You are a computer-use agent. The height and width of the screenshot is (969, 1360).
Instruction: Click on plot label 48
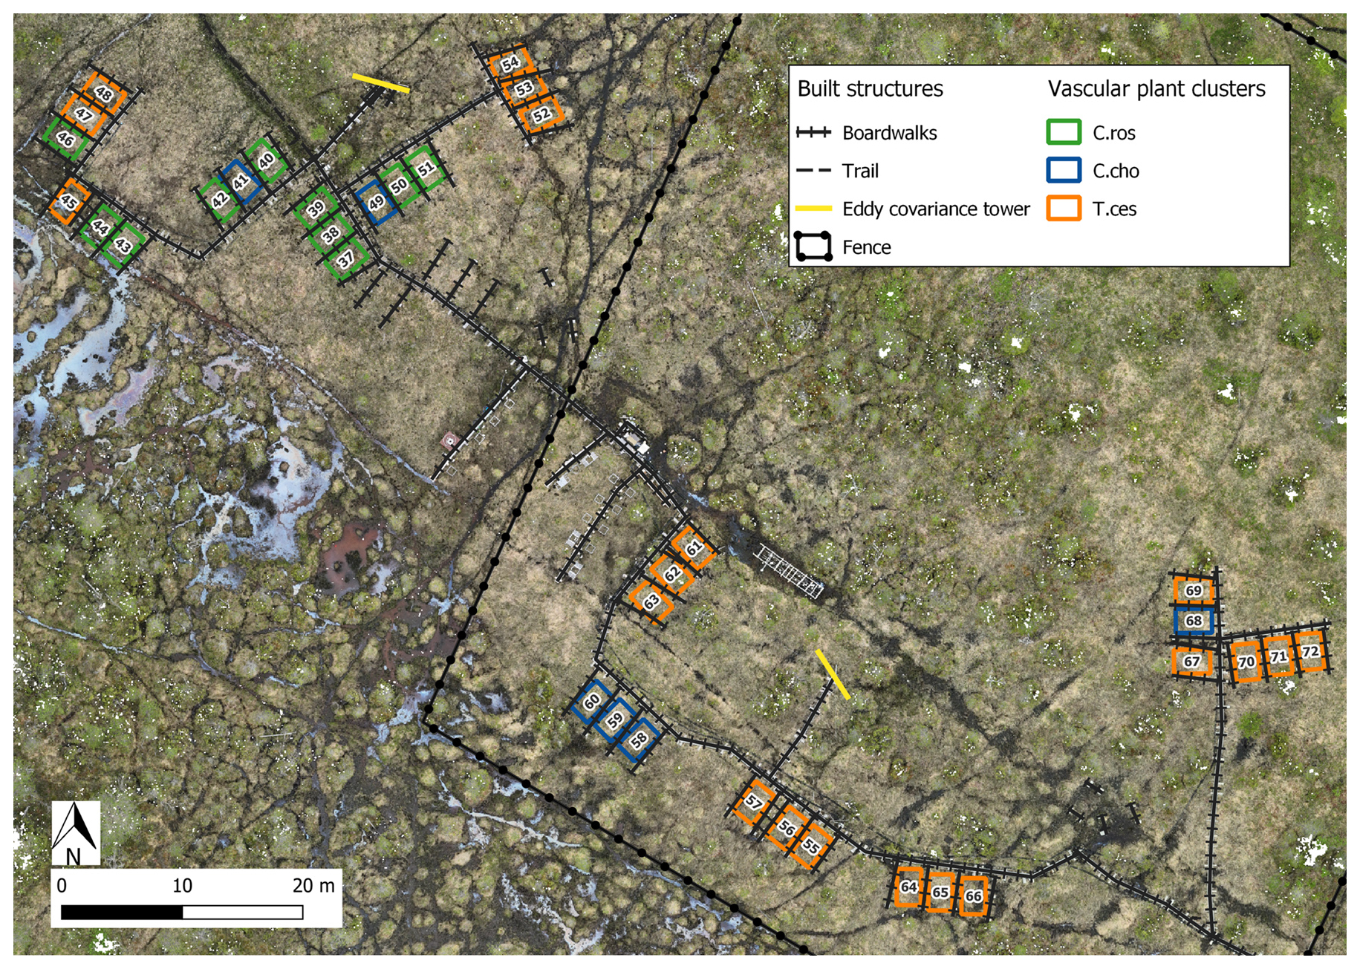(x=103, y=94)
